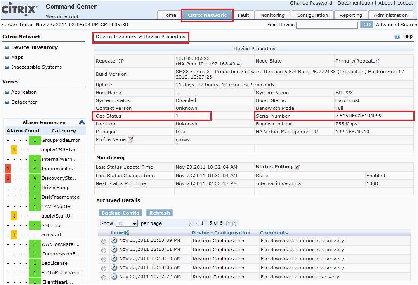Viewport: 418px width, 285px height.
Task: Click serial number S515DEC18104099
Action: pyautogui.click(x=359, y=116)
